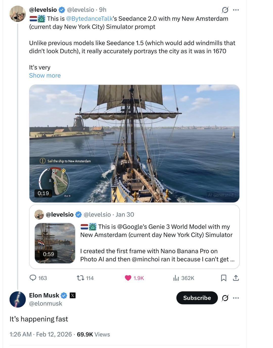Bookmark the levelsio tweet
This screenshot has width=273, height=348.
(x=223, y=278)
